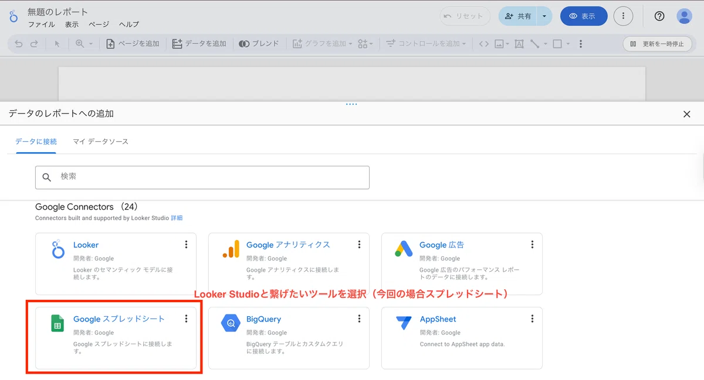
Task: Click the 共有 share button
Action: (517, 16)
